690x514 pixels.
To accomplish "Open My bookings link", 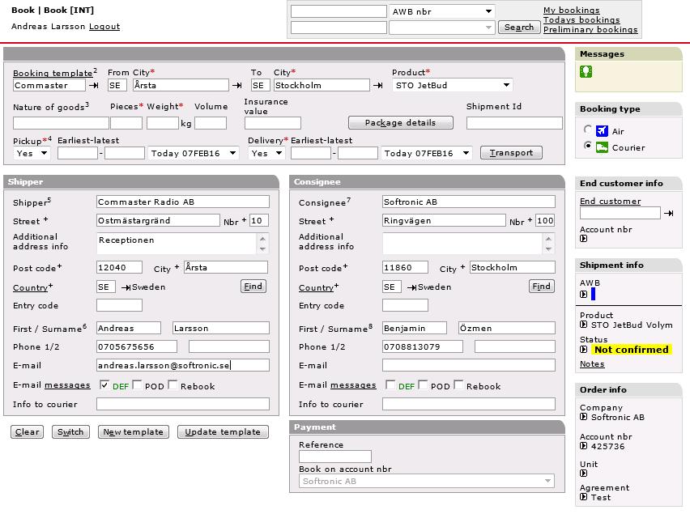I will click(571, 10).
